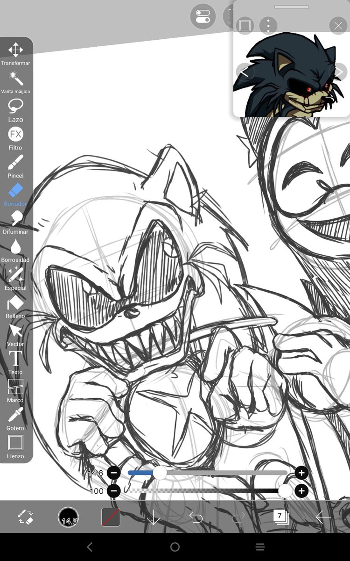This screenshot has height=561, width=350.
Task: Open the Filtro (FX) tool
Action: pyautogui.click(x=15, y=138)
